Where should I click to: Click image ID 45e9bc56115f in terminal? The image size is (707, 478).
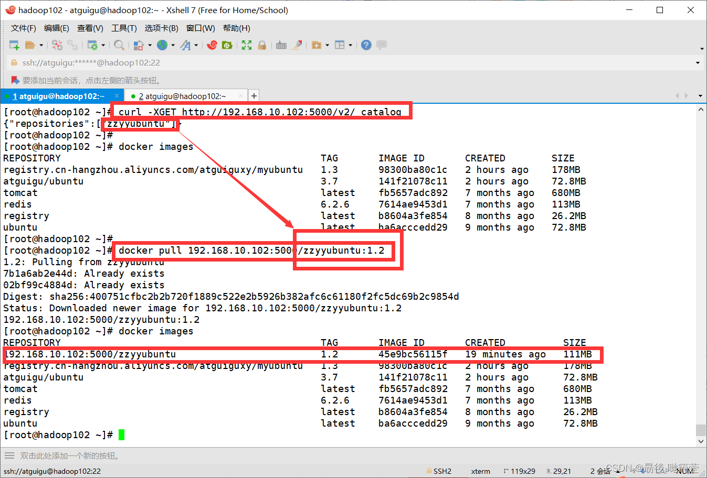coord(413,354)
